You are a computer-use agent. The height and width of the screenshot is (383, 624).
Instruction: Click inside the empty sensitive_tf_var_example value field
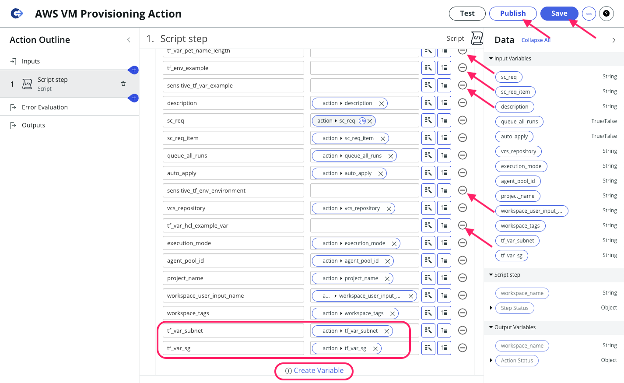click(364, 85)
